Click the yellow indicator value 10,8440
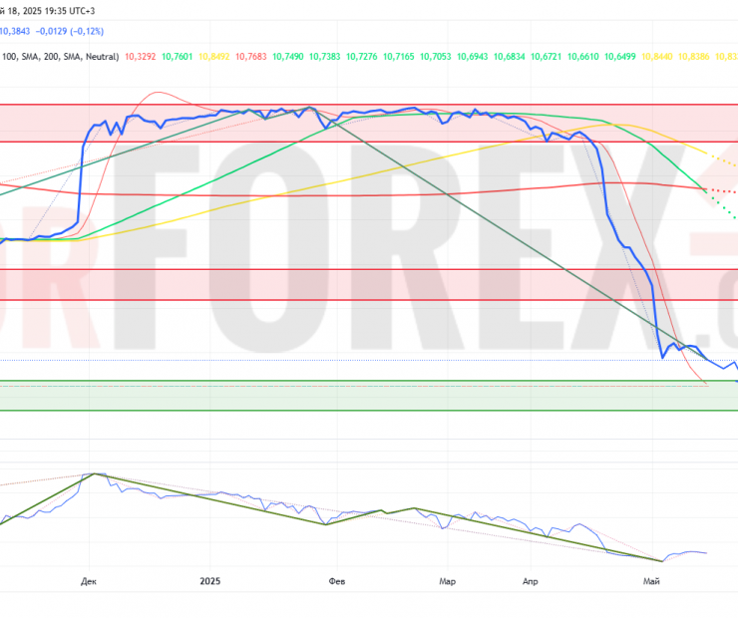Viewport: 738px width, 618px height. pyautogui.click(x=656, y=57)
